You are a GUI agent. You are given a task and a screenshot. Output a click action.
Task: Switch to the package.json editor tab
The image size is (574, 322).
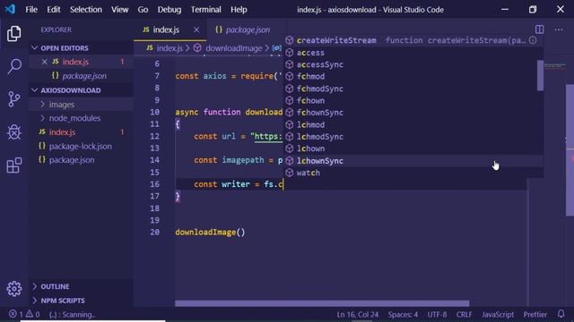coord(248,30)
